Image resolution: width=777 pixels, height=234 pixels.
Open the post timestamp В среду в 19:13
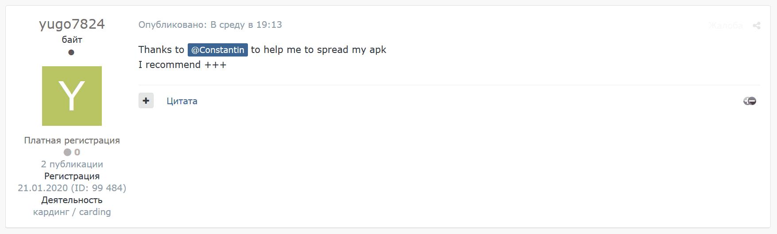coord(246,25)
